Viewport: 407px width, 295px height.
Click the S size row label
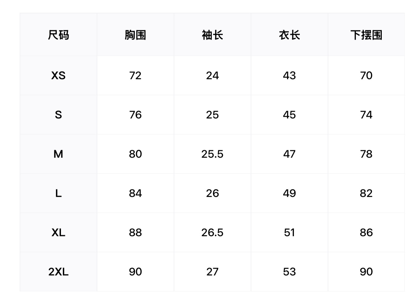click(58, 115)
